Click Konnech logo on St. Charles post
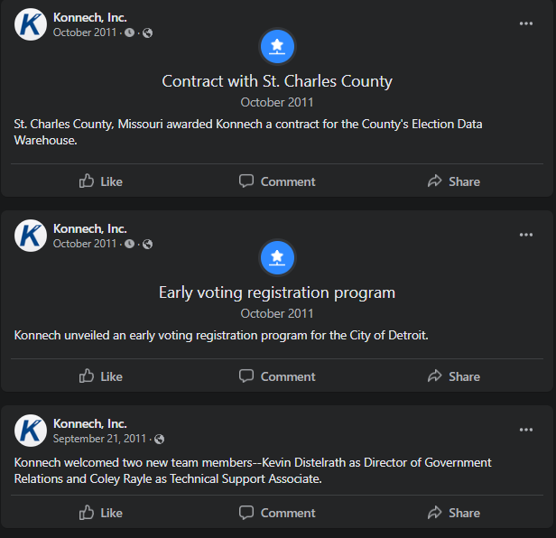This screenshot has height=538, width=556. 31,24
